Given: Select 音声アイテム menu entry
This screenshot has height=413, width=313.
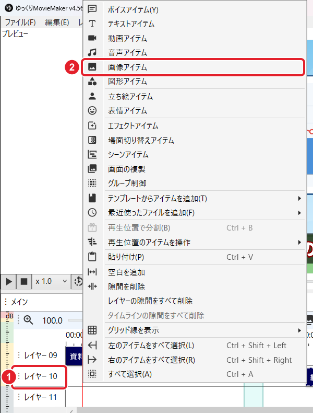Looking at the screenshot, I should 194,53.
